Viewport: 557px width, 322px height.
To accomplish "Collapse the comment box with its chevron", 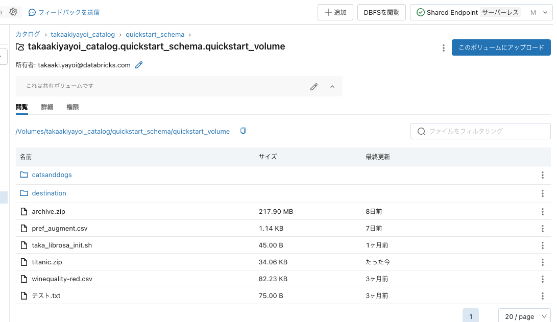I will (x=332, y=87).
